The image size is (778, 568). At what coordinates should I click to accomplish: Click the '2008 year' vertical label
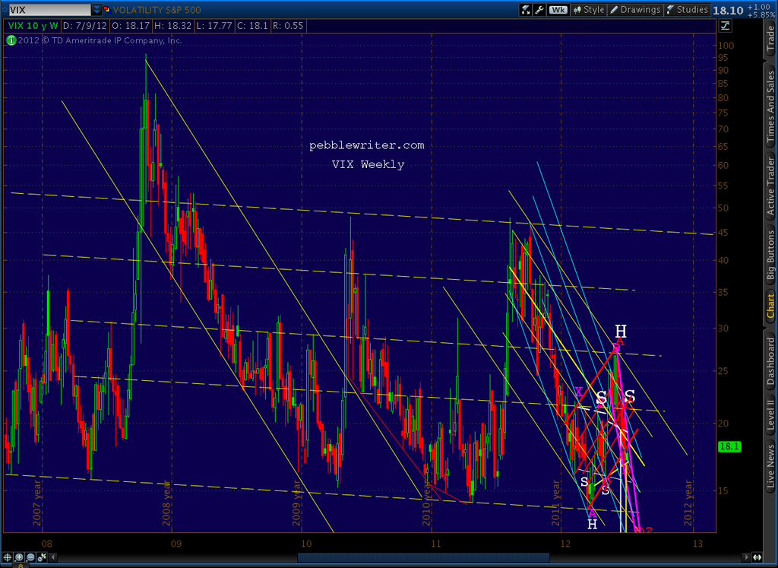pos(168,502)
